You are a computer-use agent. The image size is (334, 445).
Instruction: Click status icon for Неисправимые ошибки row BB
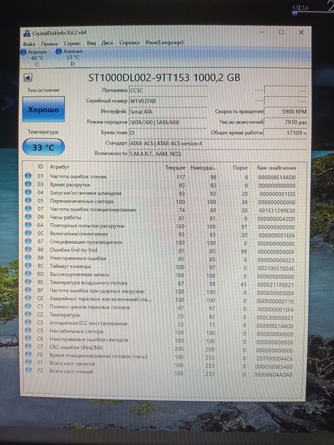[28, 257]
